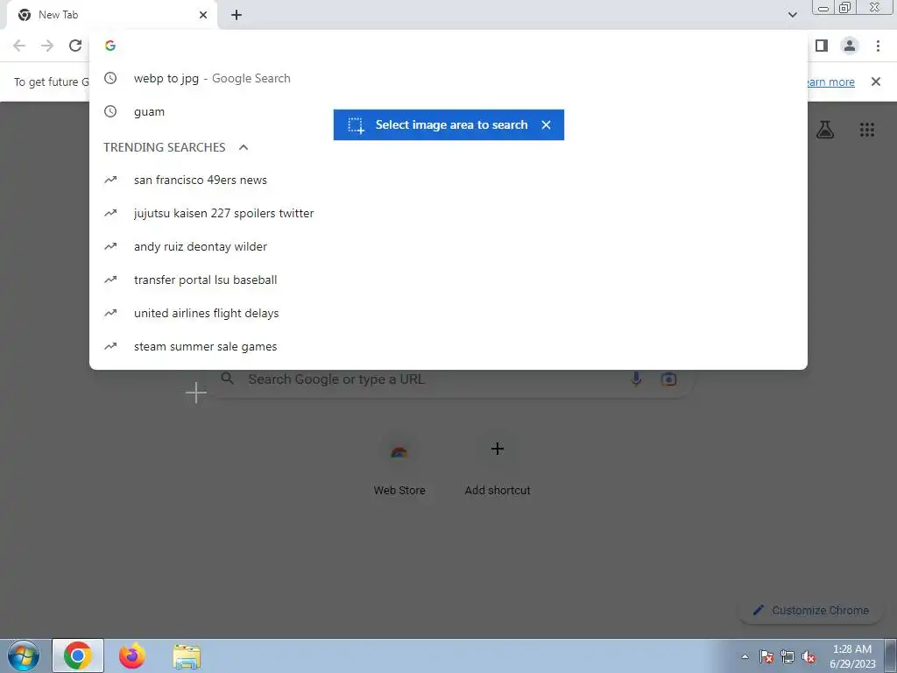Select 'san francisco 49ers news' suggestion
This screenshot has height=673, width=897.
click(448, 180)
